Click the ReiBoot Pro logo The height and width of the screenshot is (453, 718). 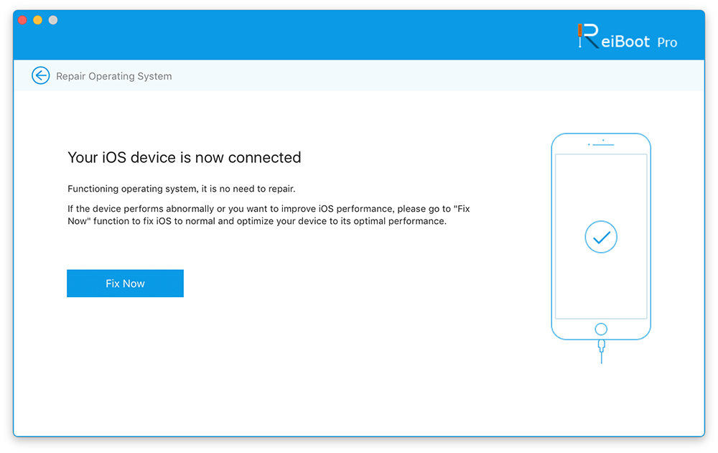coord(627,36)
